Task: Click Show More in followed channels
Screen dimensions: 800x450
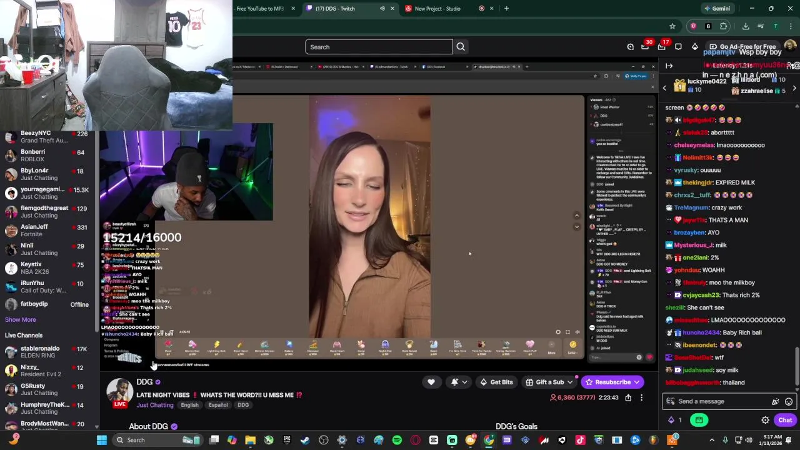Action: click(x=21, y=320)
